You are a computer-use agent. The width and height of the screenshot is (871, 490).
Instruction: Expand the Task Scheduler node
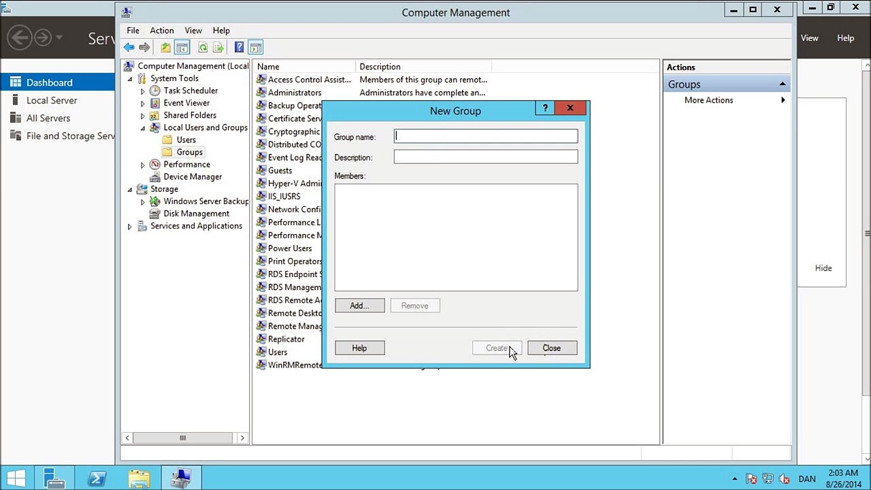point(143,91)
